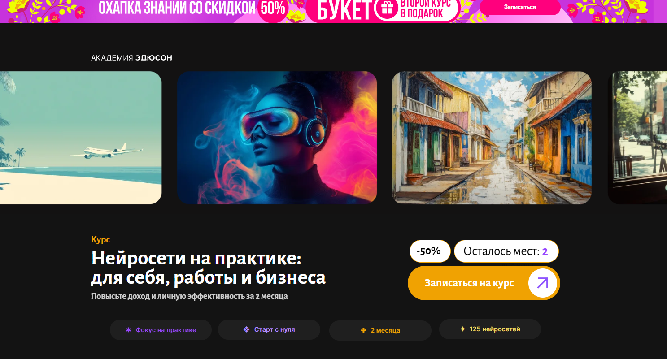
Task: Click the 2 месяца pill tag
Action: coord(380,330)
